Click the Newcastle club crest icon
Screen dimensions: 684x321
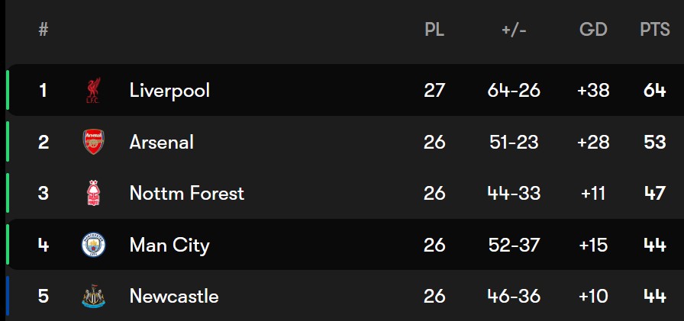tap(93, 296)
